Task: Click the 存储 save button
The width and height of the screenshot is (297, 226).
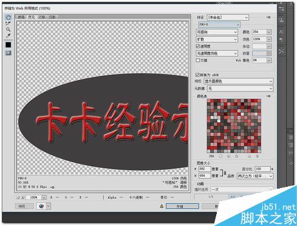Action: click(182, 206)
